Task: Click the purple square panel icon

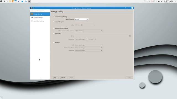Action: [19, 1]
